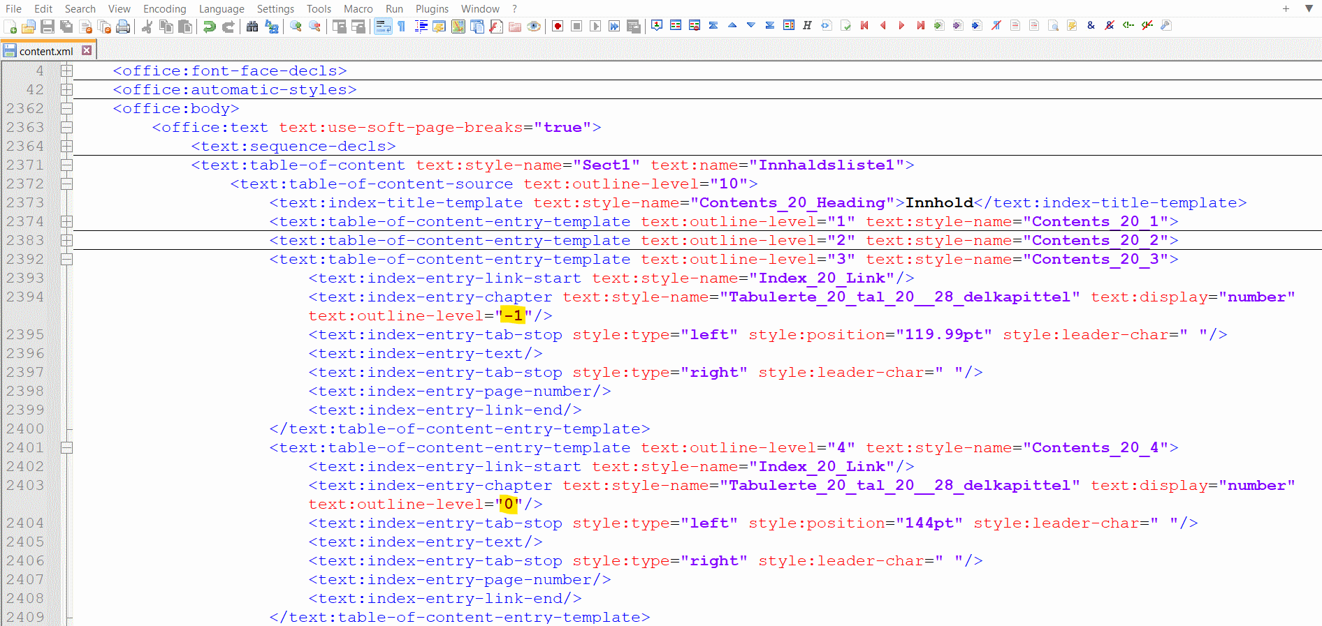Screen dimensions: 1322x626
Task: Expand the outline-level 1 entry template fold
Action: pyautogui.click(x=66, y=221)
